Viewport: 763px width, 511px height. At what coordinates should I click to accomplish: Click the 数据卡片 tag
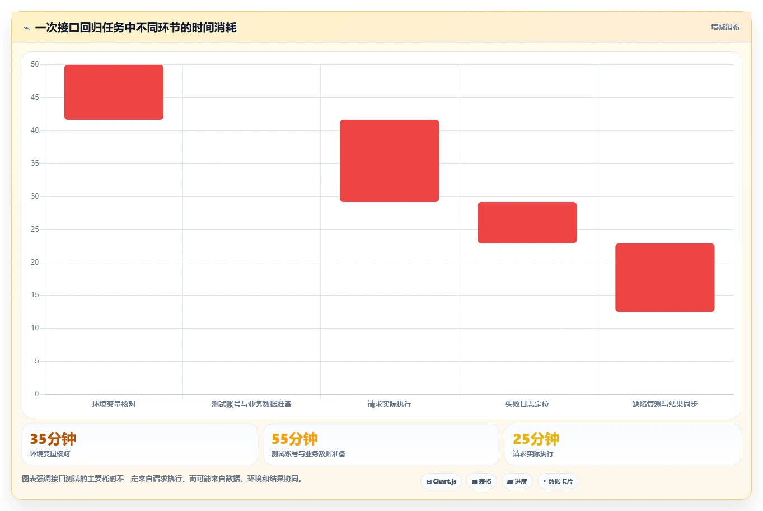coord(558,481)
